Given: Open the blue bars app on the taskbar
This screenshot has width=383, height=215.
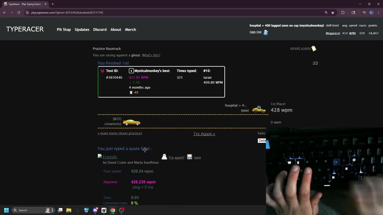Looking at the screenshot, I should tap(86, 210).
